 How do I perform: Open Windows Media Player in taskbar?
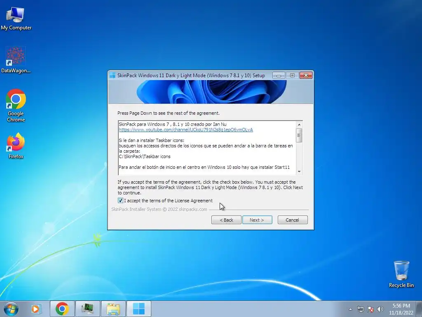point(36,309)
